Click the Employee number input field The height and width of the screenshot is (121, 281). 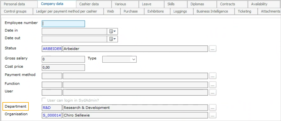click(63, 24)
